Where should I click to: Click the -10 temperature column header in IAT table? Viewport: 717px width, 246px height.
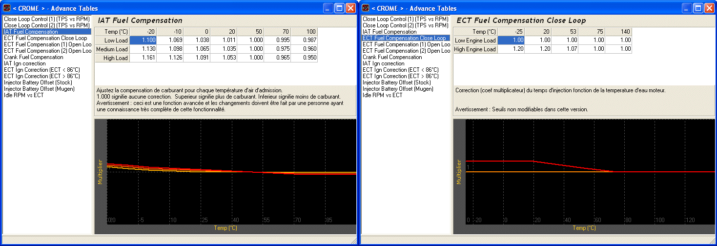point(170,32)
